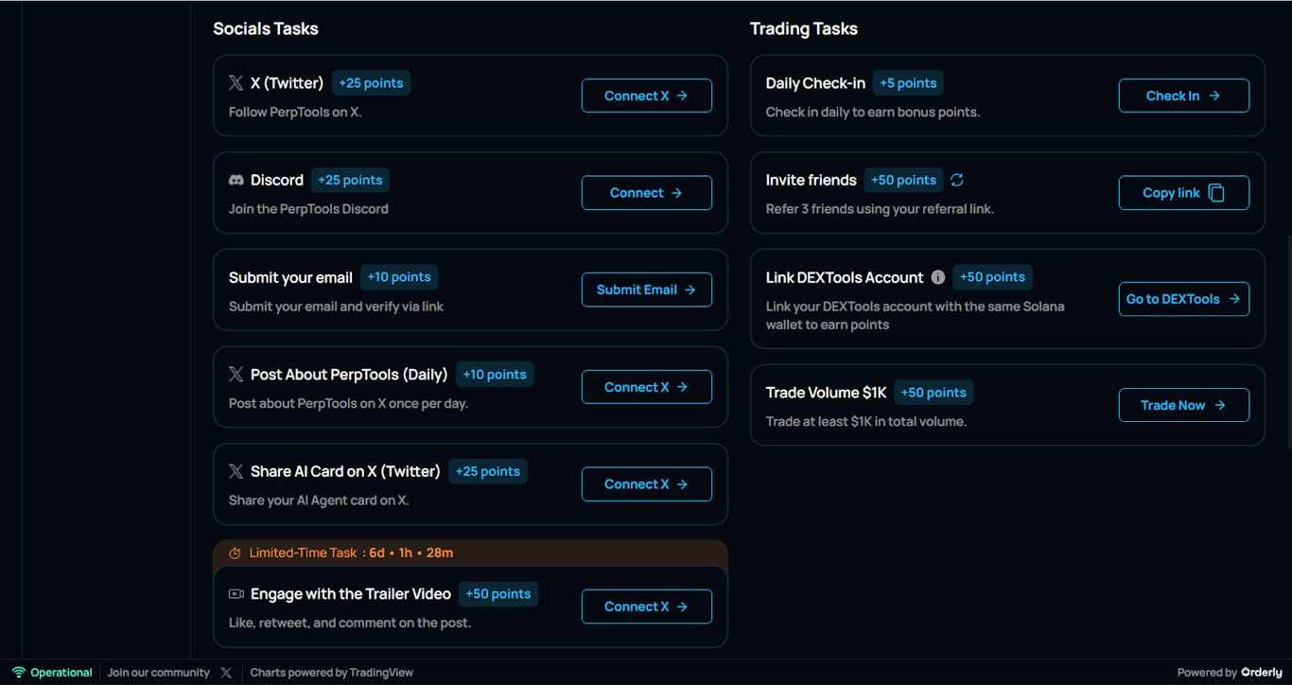
Task: Click +50 points badge for Trailer Video task
Action: coord(498,594)
